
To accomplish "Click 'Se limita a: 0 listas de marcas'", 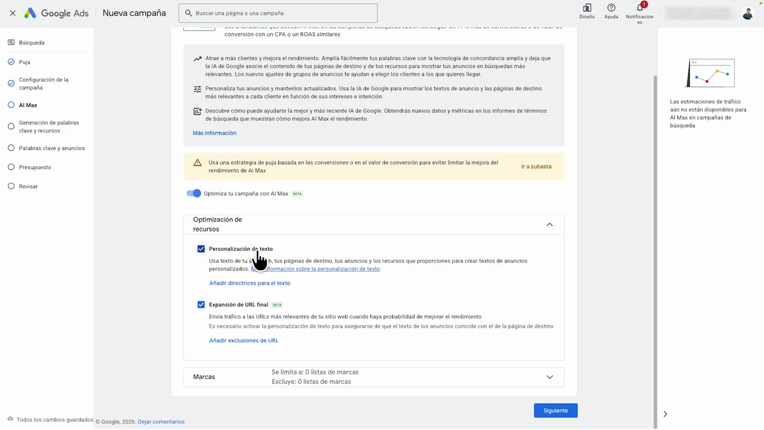I will coord(315,372).
